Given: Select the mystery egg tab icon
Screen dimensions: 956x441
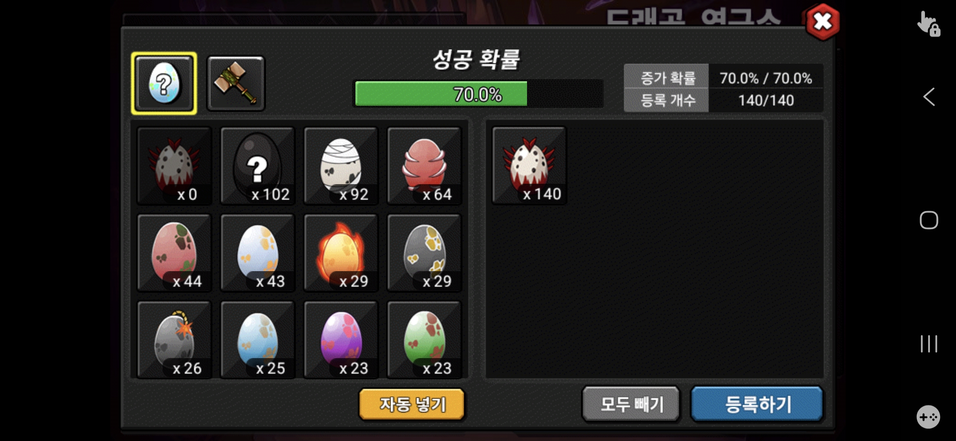Looking at the screenshot, I should [x=164, y=83].
